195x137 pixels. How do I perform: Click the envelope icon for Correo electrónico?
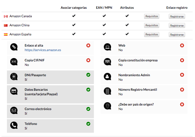click(x=14, y=110)
